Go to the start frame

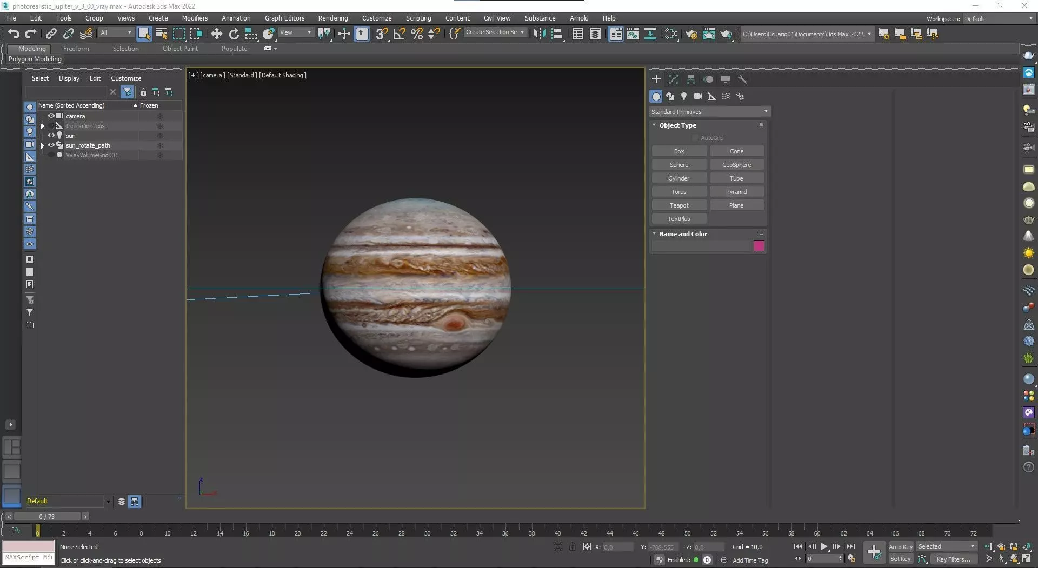tap(798, 547)
